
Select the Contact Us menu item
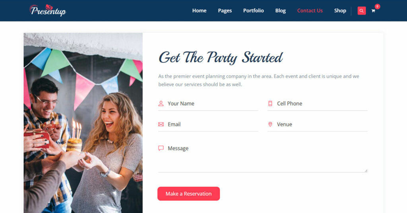tap(310, 11)
